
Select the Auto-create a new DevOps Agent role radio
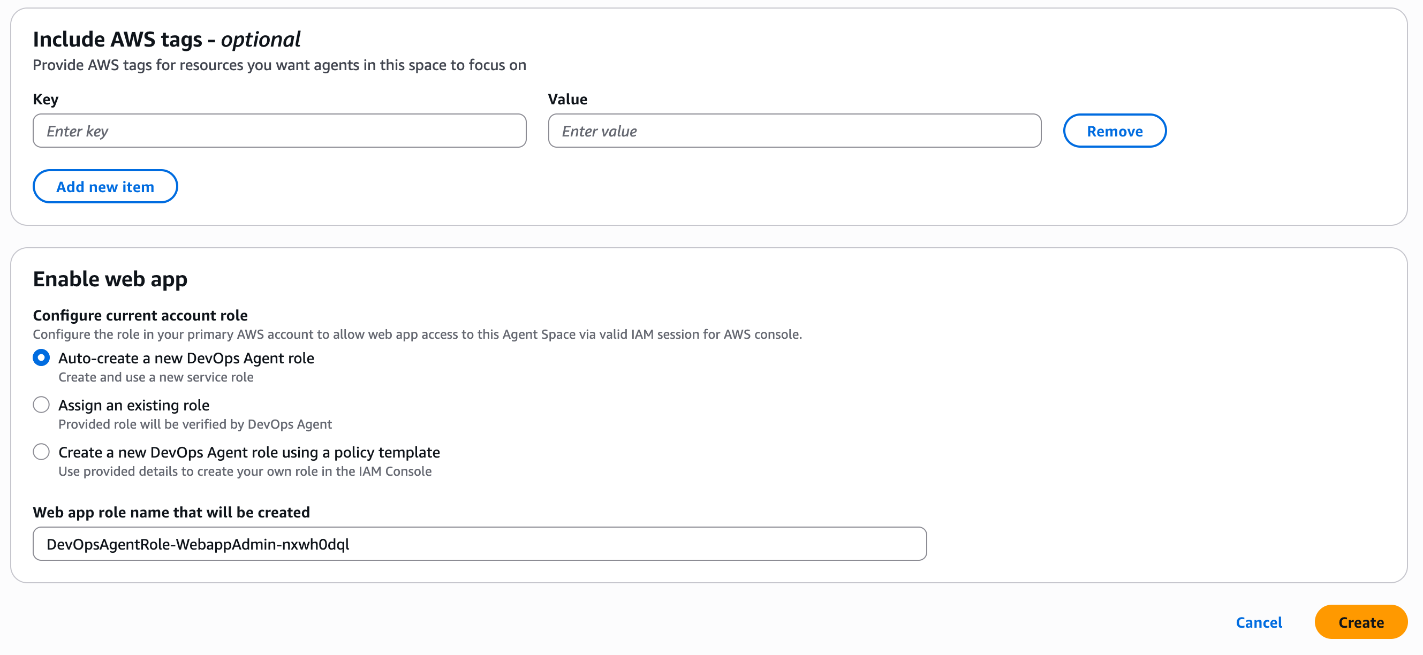41,358
